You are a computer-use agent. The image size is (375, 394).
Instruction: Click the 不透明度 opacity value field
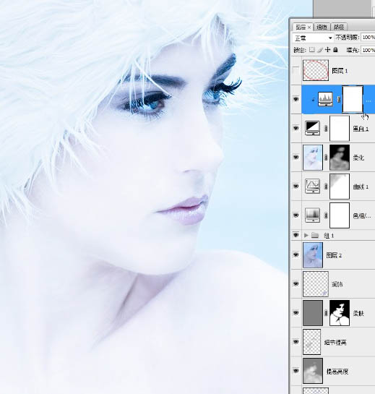(x=368, y=38)
